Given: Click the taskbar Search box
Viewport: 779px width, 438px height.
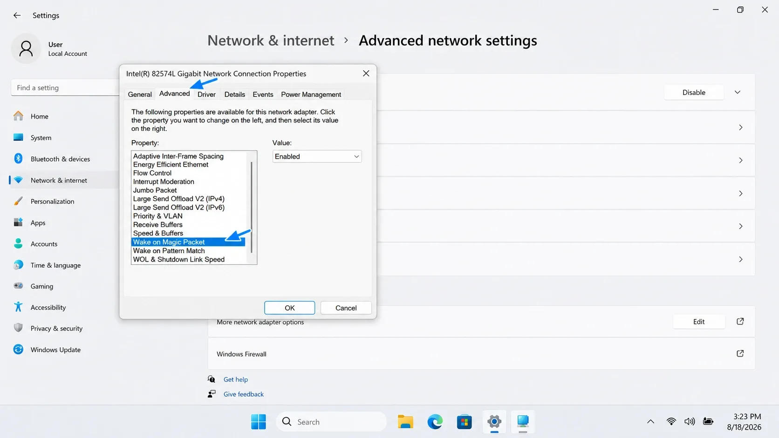Looking at the screenshot, I should 331,422.
